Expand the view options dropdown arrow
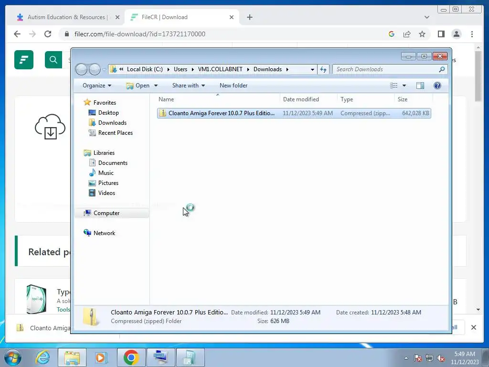This screenshot has width=489, height=367. [x=404, y=86]
